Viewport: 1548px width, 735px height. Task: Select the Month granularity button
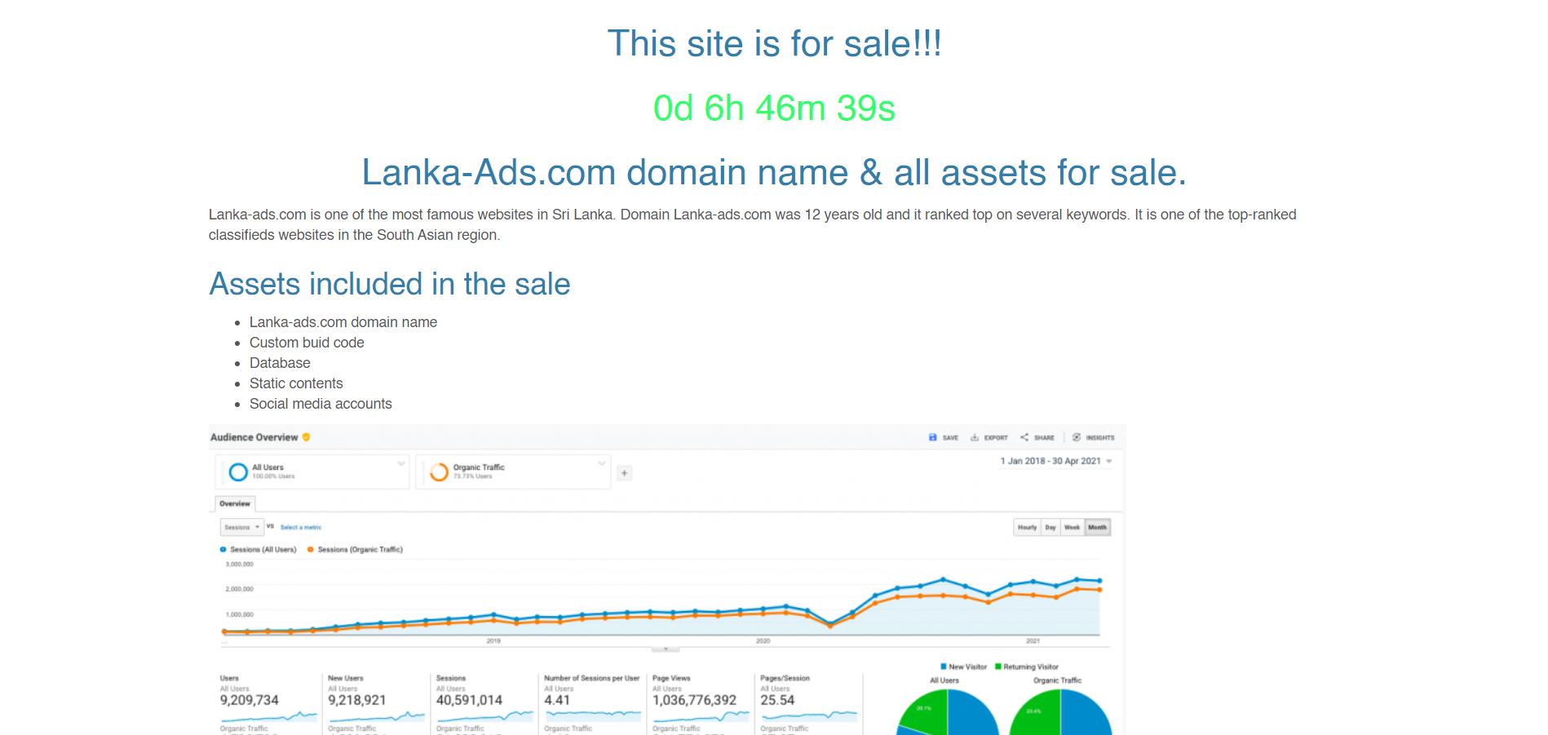[x=1098, y=527]
